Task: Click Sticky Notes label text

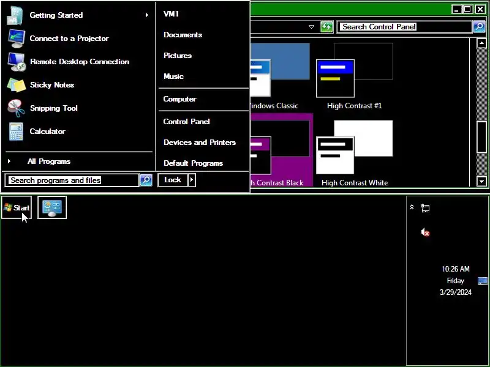Action: 52,85
